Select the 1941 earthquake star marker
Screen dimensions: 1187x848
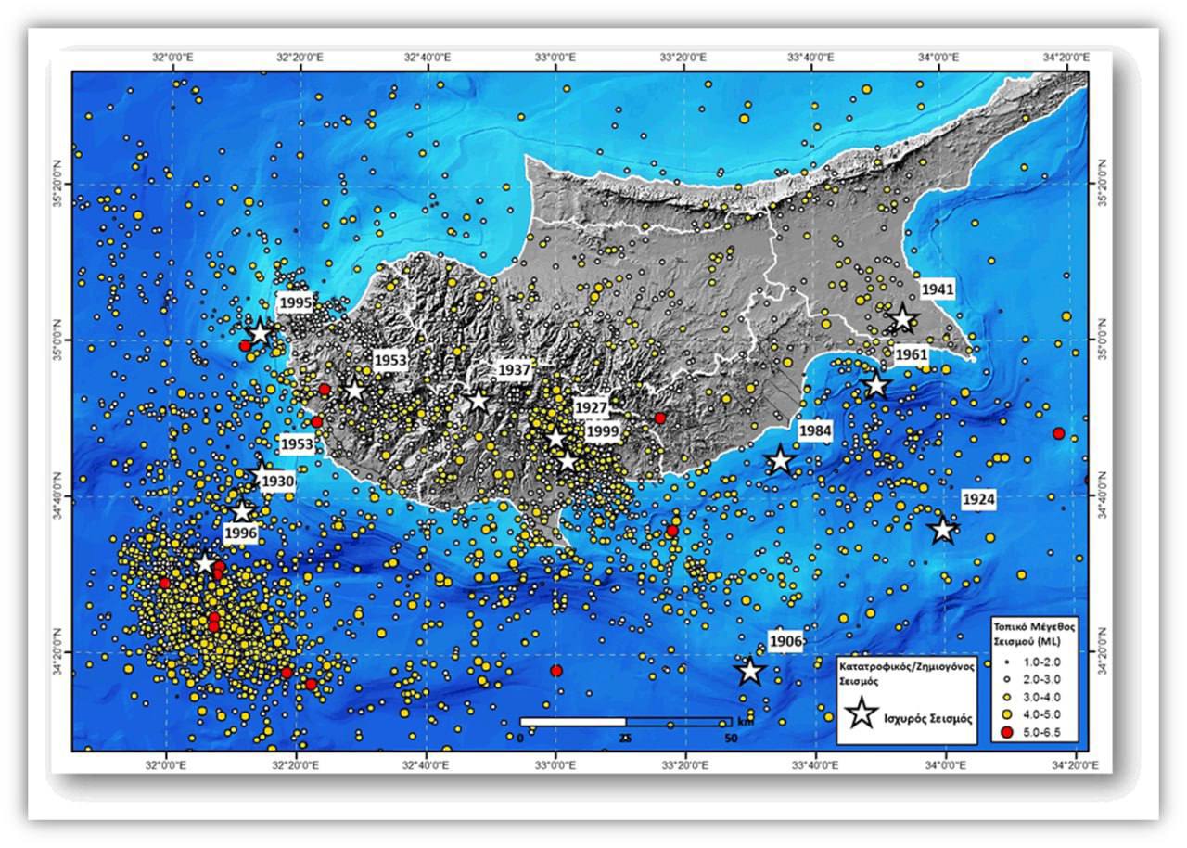(x=902, y=320)
